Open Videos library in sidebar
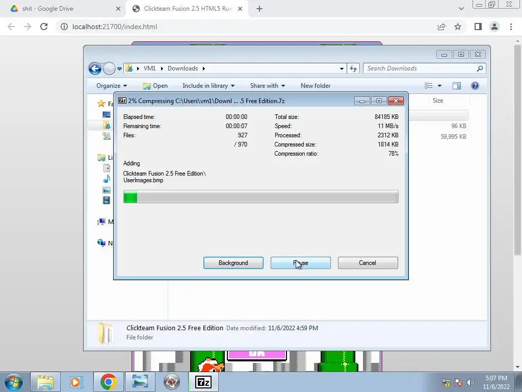The image size is (522, 392). tap(107, 200)
